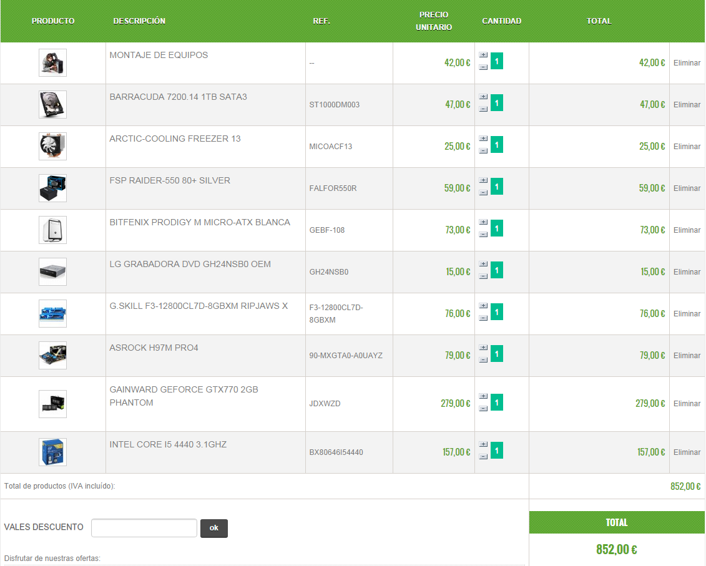Click the Total de productos 852,00 € value

685,486
